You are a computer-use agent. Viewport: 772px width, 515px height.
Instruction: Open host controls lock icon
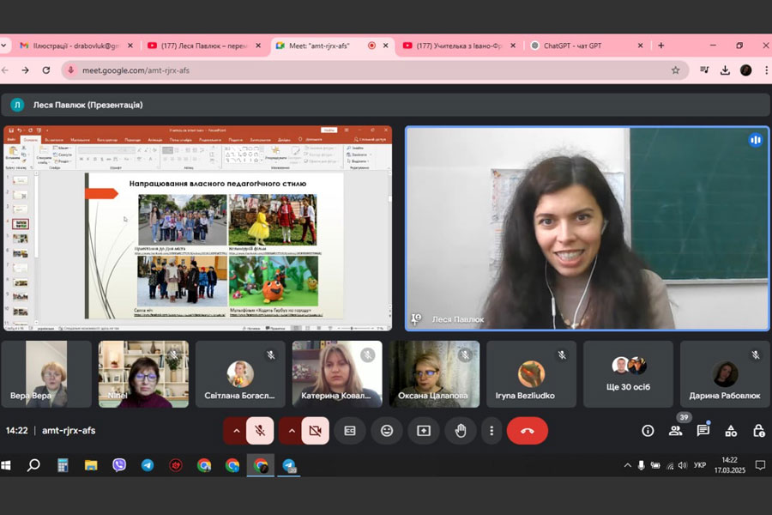(758, 431)
